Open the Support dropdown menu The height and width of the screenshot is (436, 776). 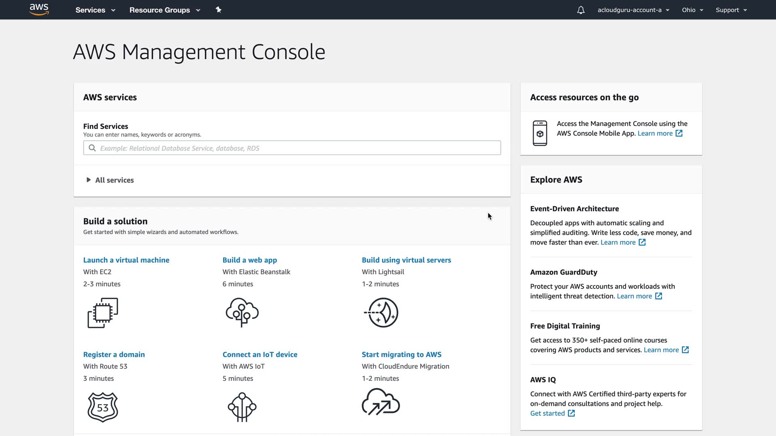731,10
